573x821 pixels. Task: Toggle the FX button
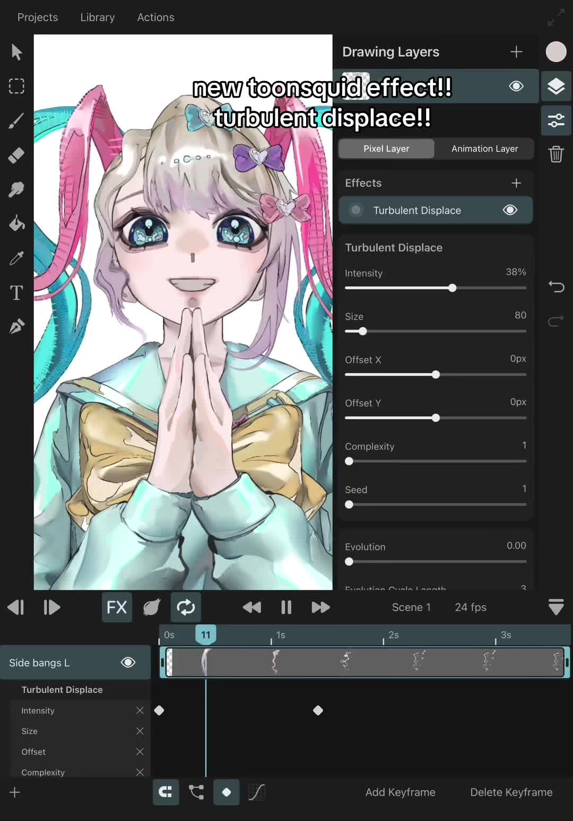click(x=117, y=607)
